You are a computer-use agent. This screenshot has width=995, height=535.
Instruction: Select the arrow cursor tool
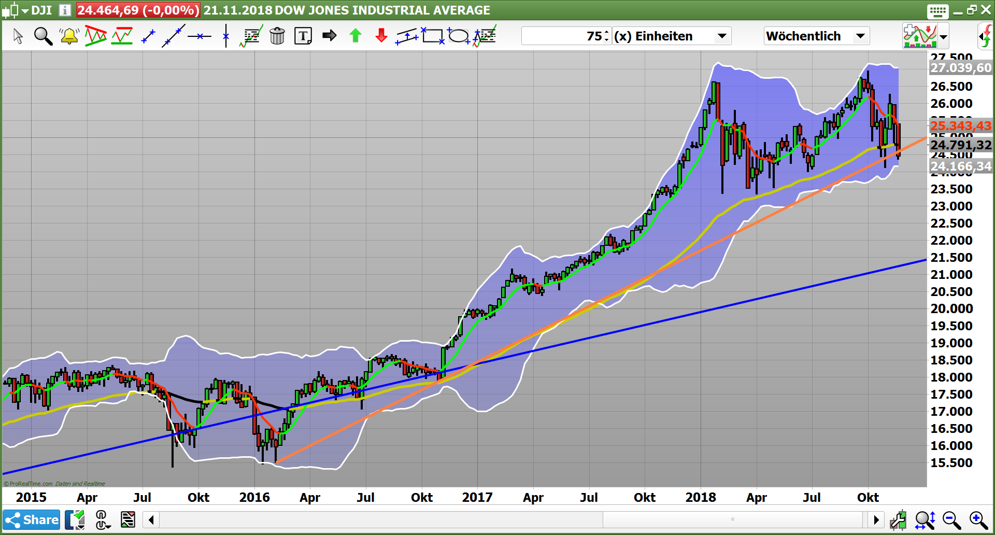tap(18, 36)
